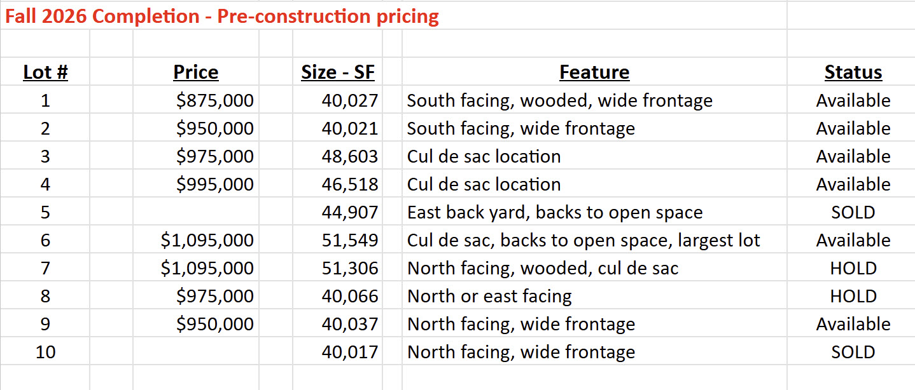Click the title cell 'Fall 2026 Completion'
The image size is (915, 390).
(x=222, y=16)
